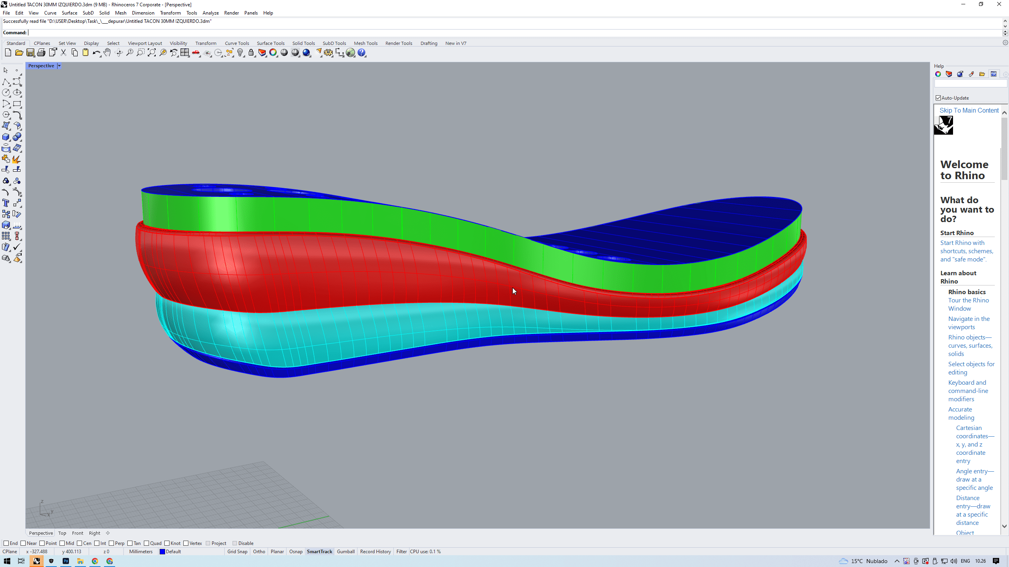Open the Perspective viewport dropdown arrow

pyautogui.click(x=59, y=66)
